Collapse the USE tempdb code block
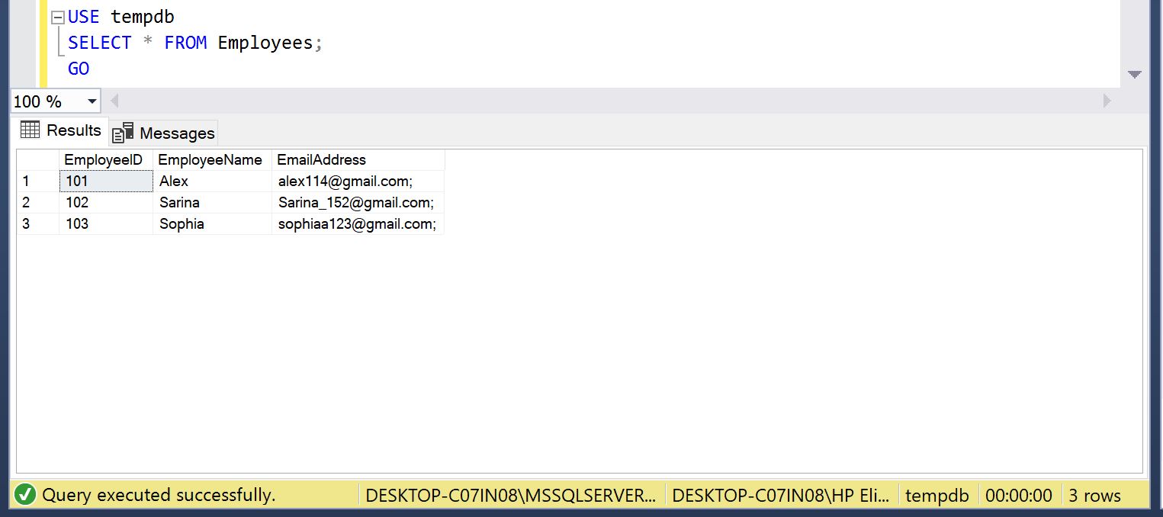 57,18
